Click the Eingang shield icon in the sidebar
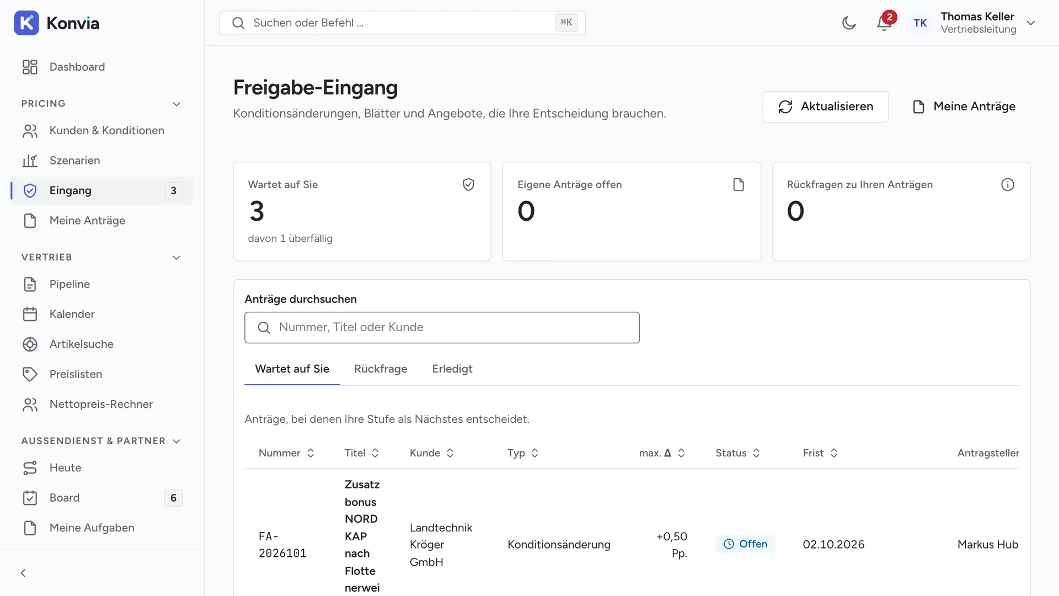 pyautogui.click(x=30, y=190)
